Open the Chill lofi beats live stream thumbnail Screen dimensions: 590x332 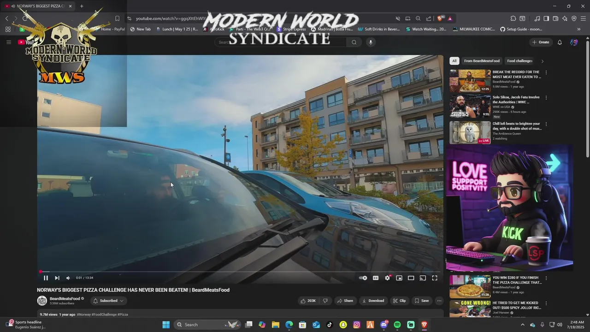click(470, 132)
